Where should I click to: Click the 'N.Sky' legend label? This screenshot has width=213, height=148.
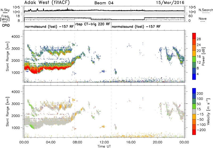pyautogui.click(x=5, y=10)
